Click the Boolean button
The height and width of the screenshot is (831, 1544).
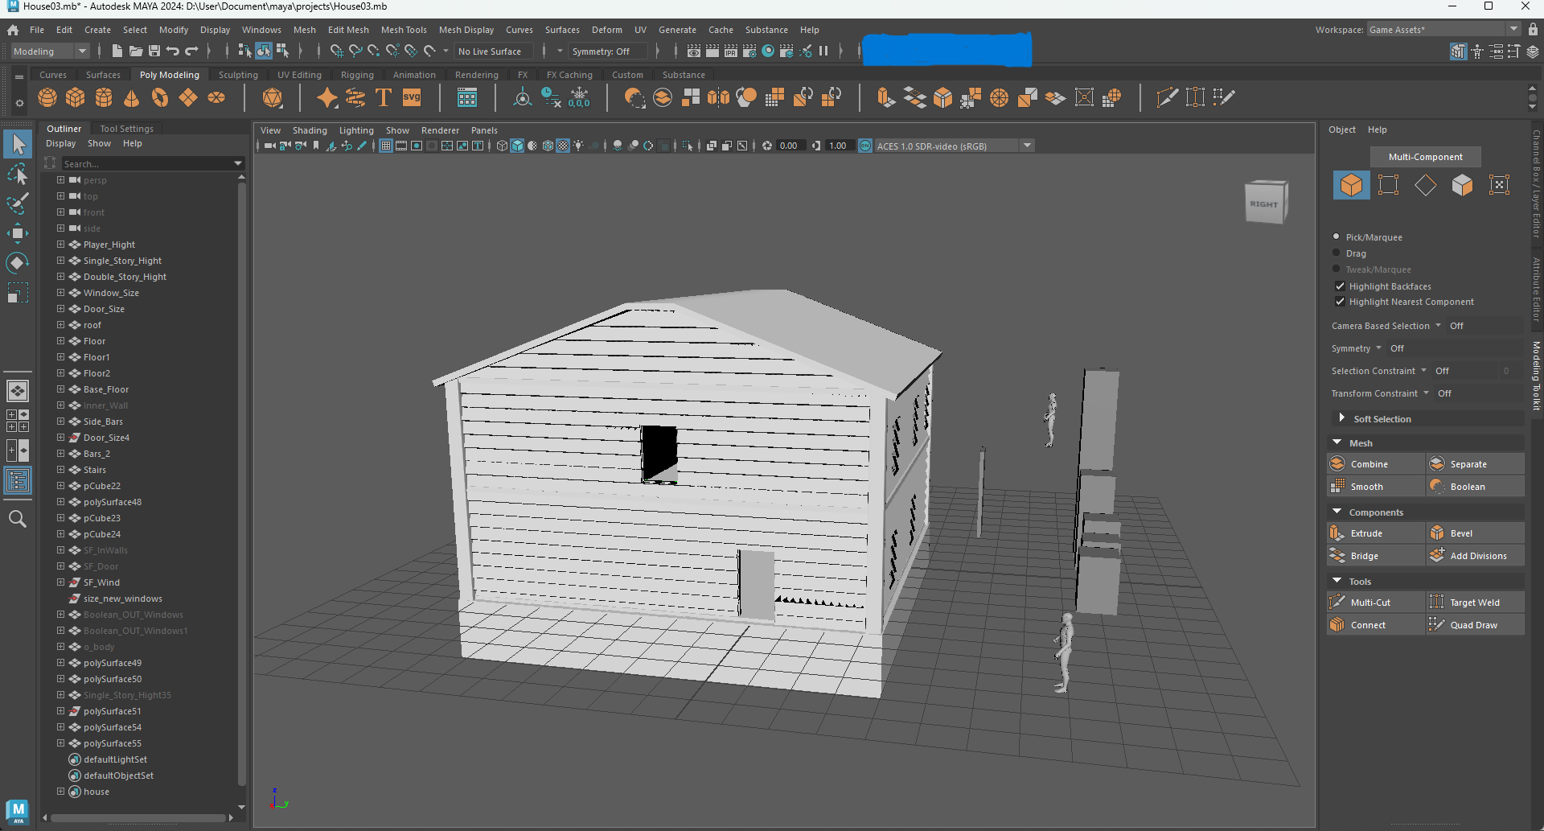point(1476,487)
